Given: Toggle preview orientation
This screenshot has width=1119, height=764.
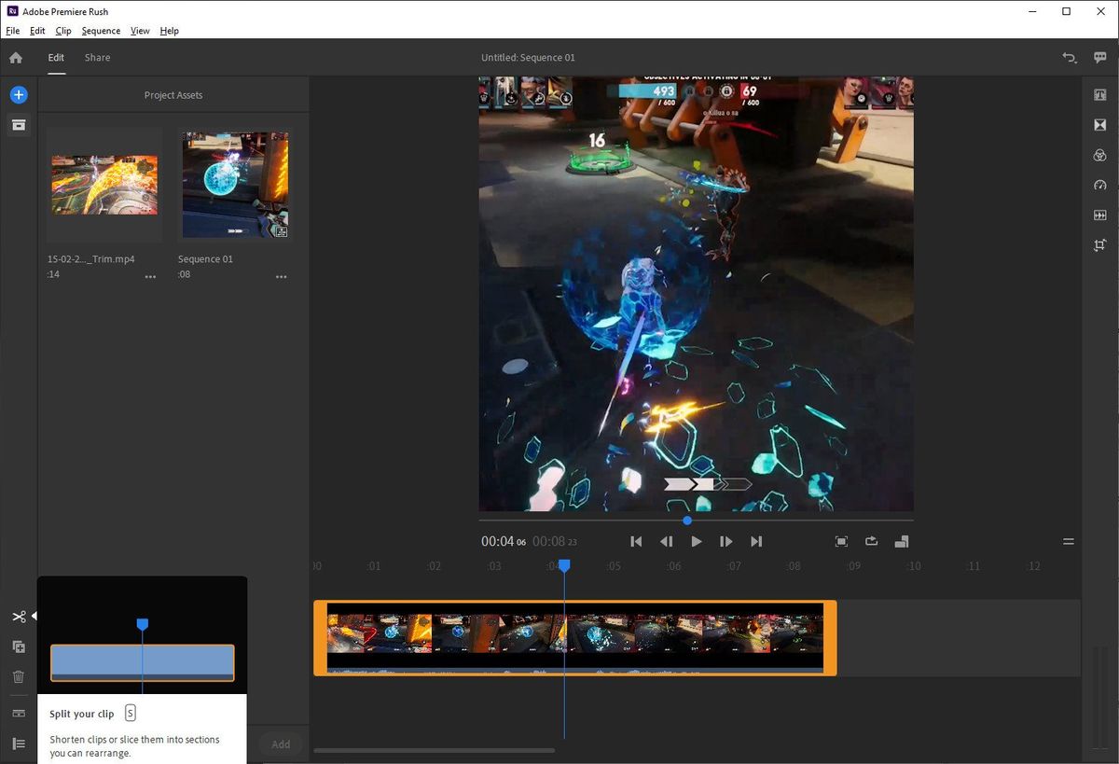Looking at the screenshot, I should click(x=902, y=541).
